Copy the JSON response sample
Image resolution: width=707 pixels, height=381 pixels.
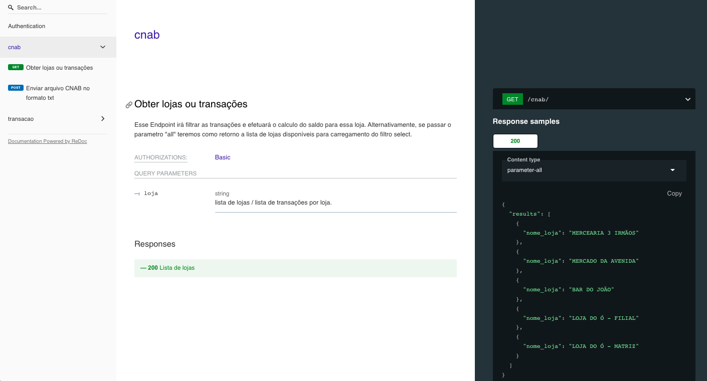(674, 194)
